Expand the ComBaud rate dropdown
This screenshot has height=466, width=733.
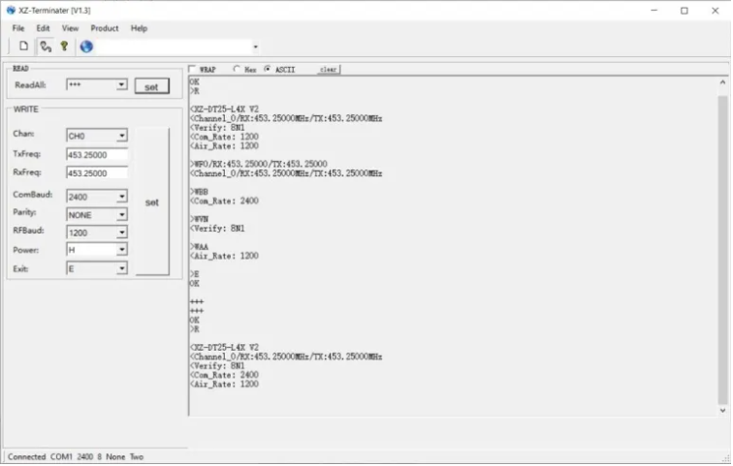pos(121,197)
